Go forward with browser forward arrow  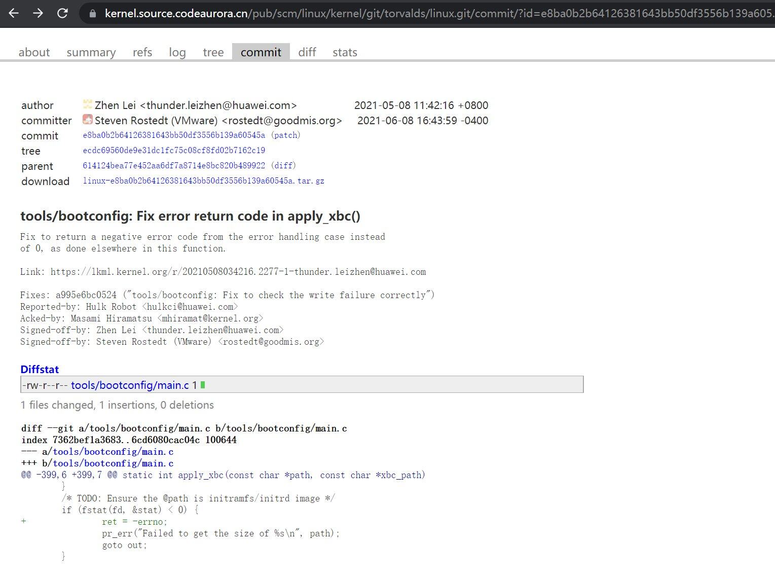[x=38, y=13]
